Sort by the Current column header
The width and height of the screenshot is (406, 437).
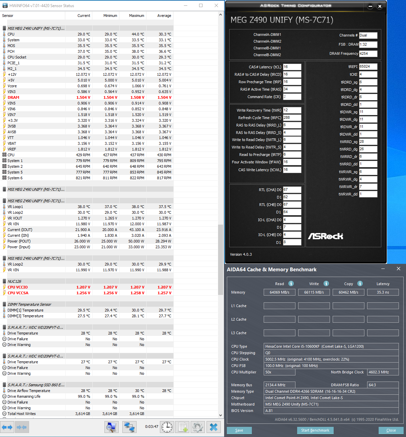pyautogui.click(x=79, y=16)
